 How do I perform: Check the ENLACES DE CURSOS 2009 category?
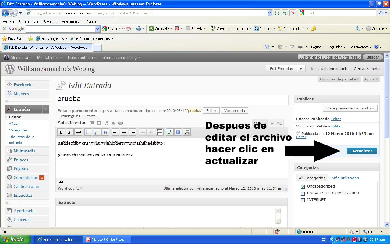coord(303,193)
